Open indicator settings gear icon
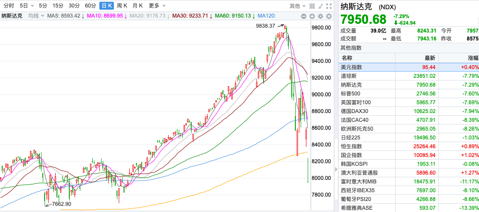 tap(321, 16)
